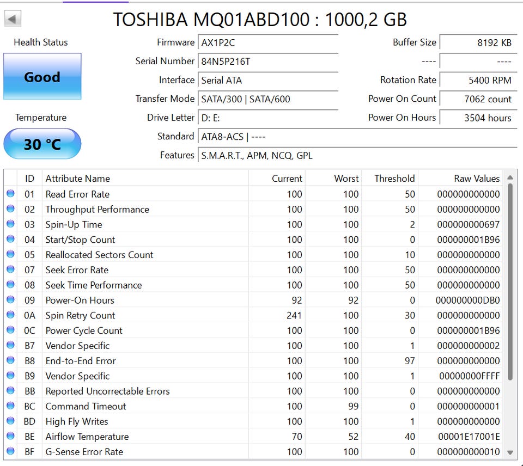This screenshot has height=466, width=523.
Task: Click the Threshold column header
Action: point(394,179)
